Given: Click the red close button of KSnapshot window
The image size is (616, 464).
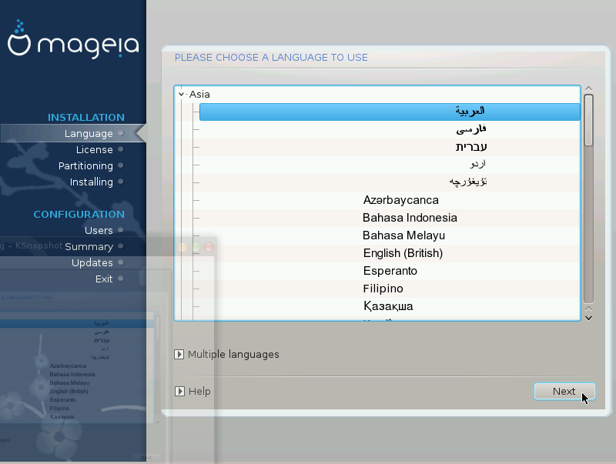Looking at the screenshot, I should [209, 247].
